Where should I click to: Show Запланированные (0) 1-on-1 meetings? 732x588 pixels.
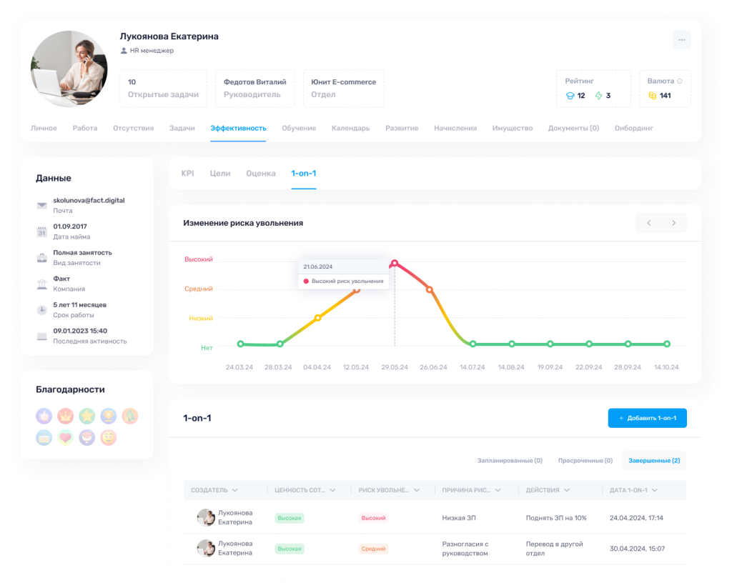510,461
